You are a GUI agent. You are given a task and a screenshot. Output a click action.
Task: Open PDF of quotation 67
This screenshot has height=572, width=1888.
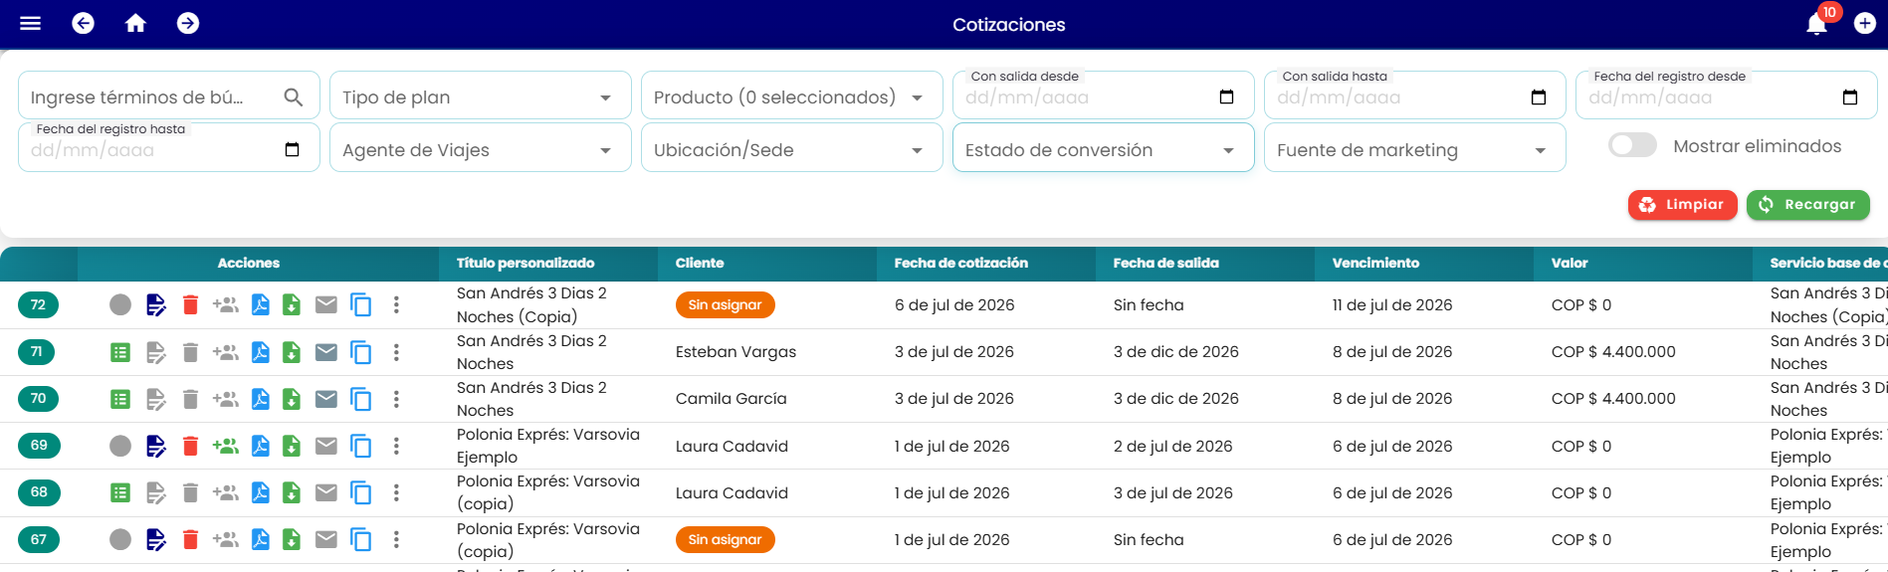point(260,539)
